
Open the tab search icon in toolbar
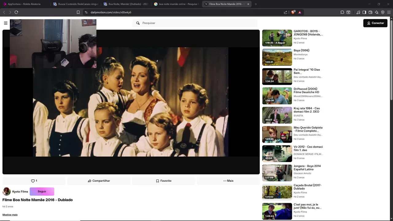coord(348,12)
